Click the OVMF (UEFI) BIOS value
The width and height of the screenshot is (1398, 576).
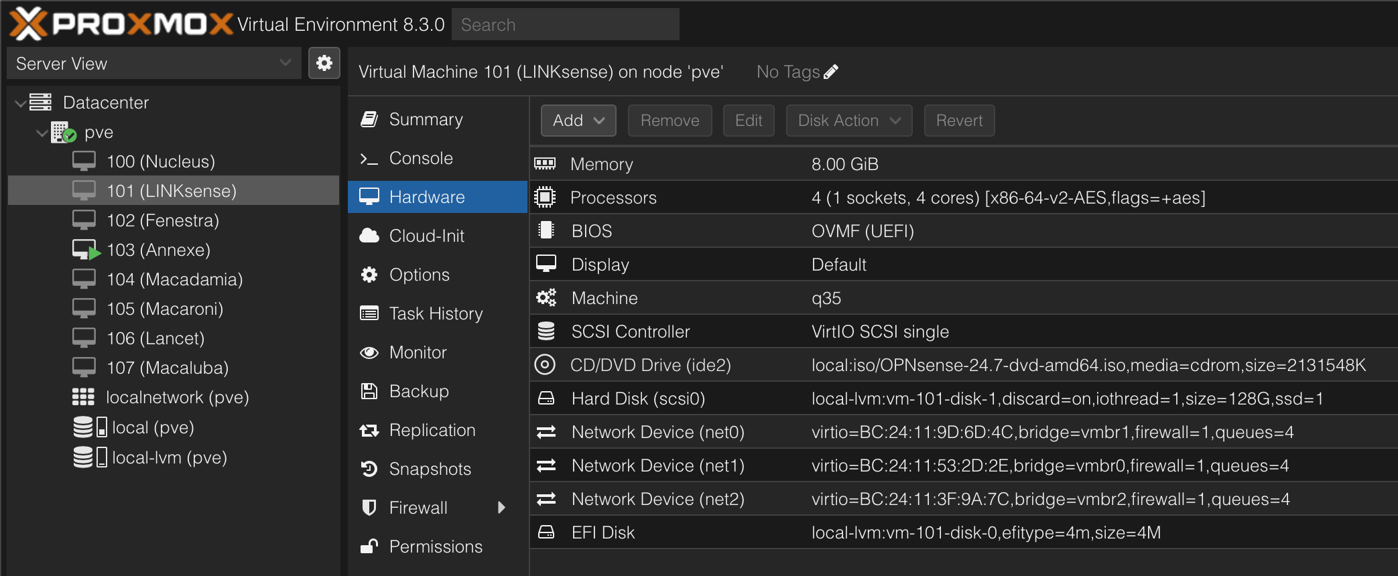(863, 231)
